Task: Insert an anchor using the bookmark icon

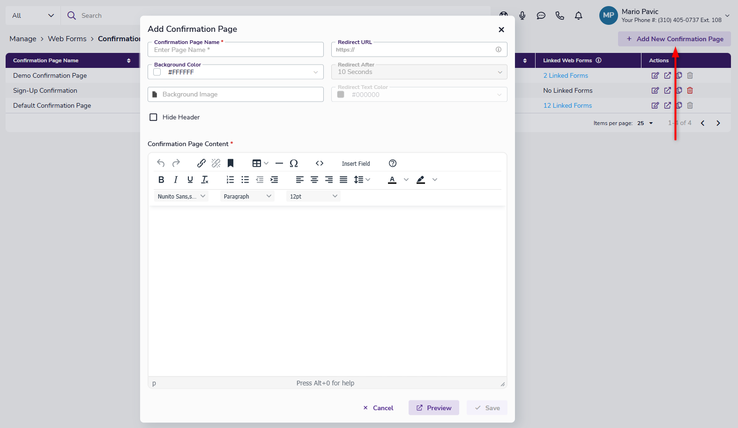Action: point(231,163)
